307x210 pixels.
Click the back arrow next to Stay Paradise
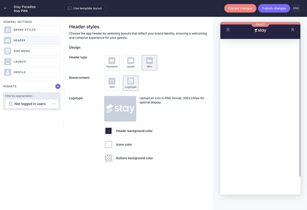(x=5, y=8)
